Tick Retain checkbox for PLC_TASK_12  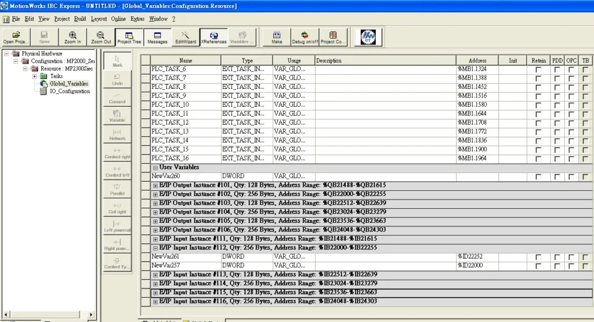click(538, 123)
